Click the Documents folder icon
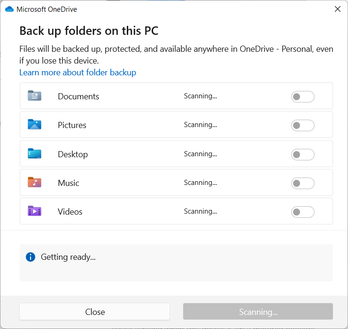The image size is (348, 329). 34,96
